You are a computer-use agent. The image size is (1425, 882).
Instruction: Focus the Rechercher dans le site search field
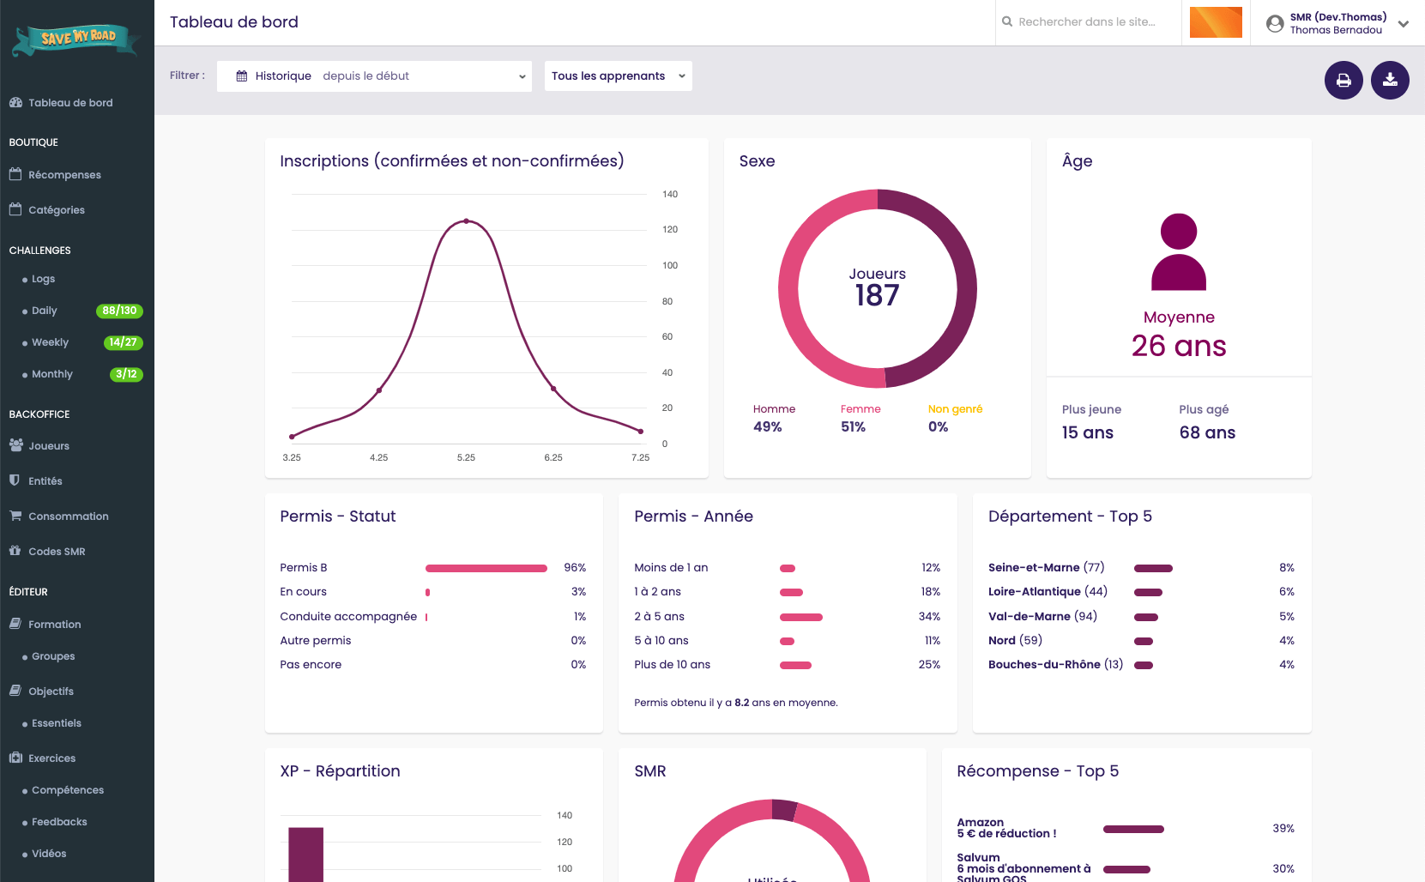[1087, 22]
